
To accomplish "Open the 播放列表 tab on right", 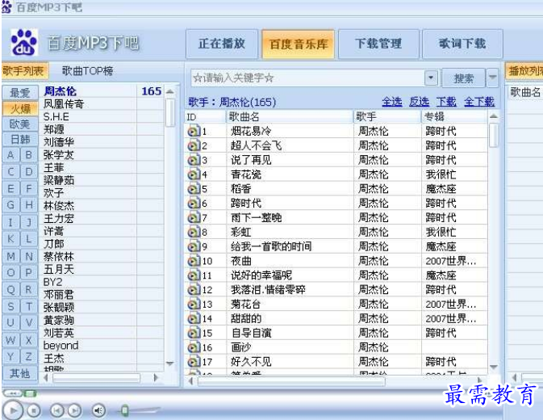I will 524,71.
